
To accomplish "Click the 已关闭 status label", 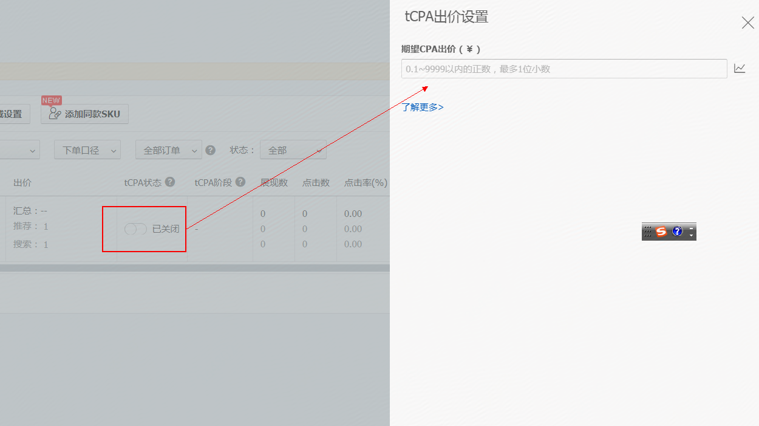I will [x=166, y=229].
